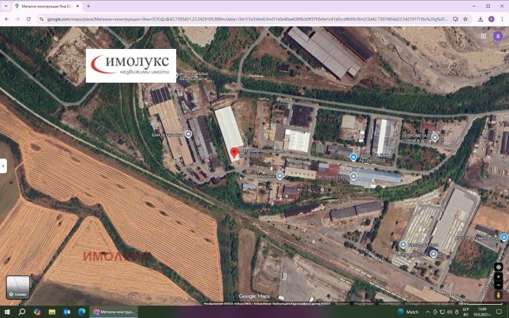
Task: Open the Chrome three-dot menu
Action: pyautogui.click(x=502, y=19)
